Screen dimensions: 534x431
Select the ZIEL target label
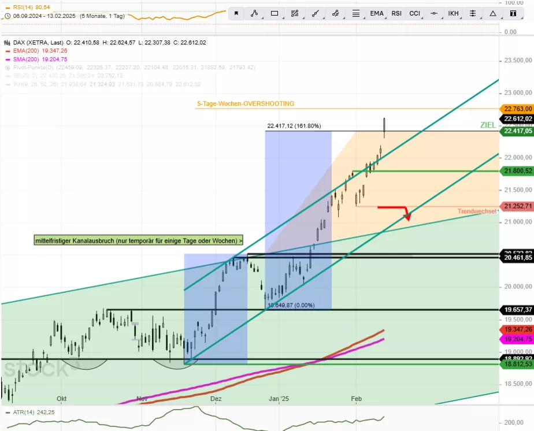tap(488, 125)
